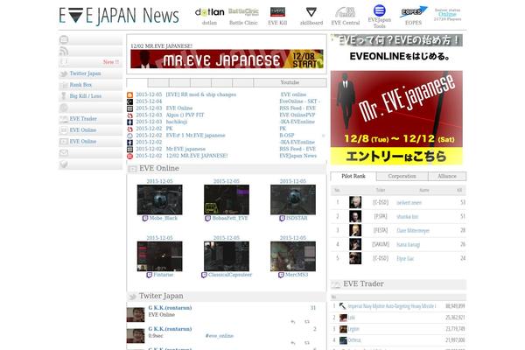The height and width of the screenshot is (350, 525).
Task: Open the first G K.K.(rontarun) tweet author
Action: coord(170,308)
